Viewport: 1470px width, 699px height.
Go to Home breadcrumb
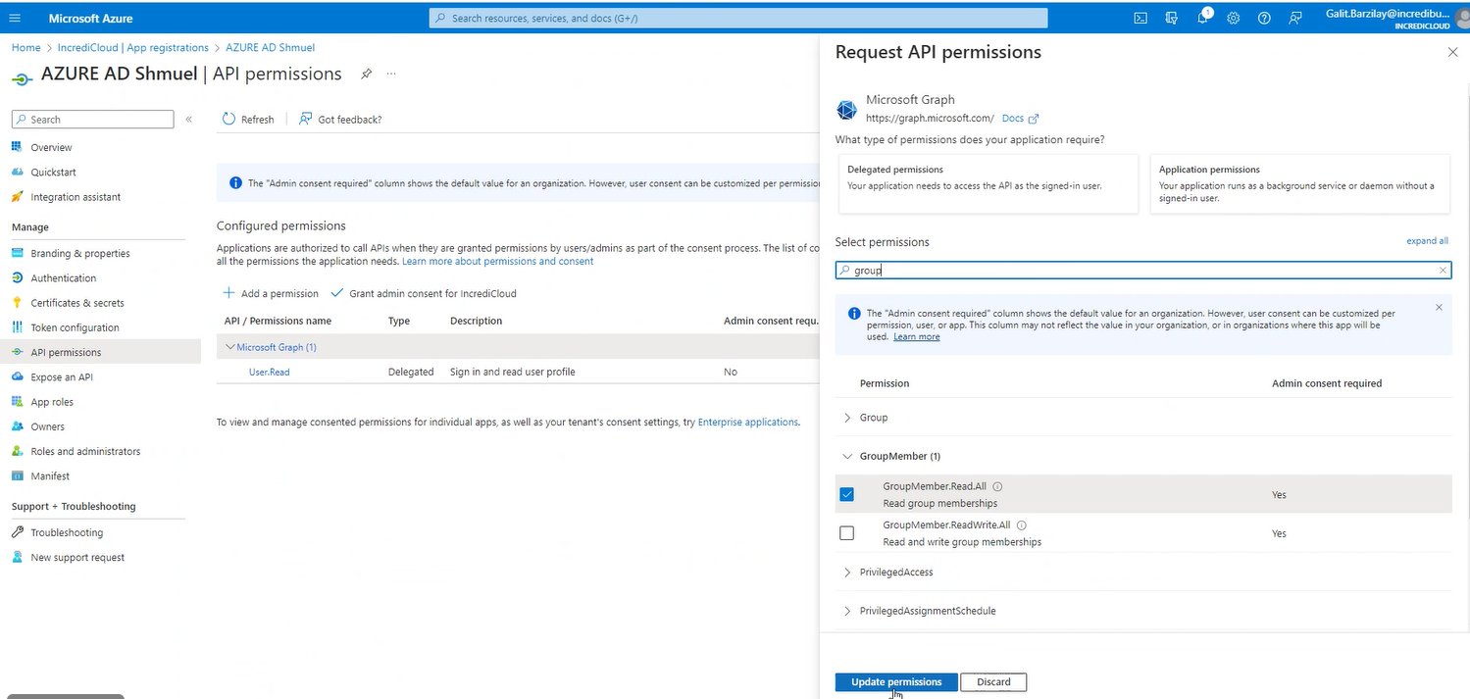pyautogui.click(x=25, y=47)
